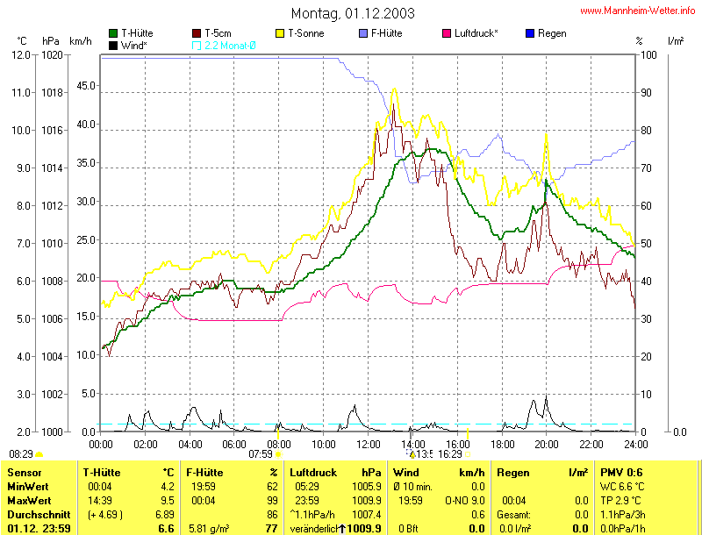Open the www.Mannheim-Wetter.info link
Screen dimensions: 702x535
pos(638,11)
